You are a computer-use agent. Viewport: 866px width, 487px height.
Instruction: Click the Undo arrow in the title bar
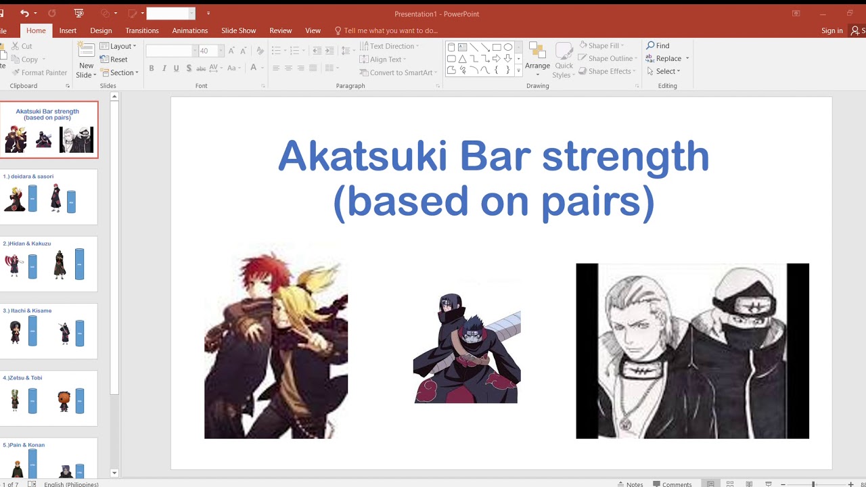pos(24,13)
